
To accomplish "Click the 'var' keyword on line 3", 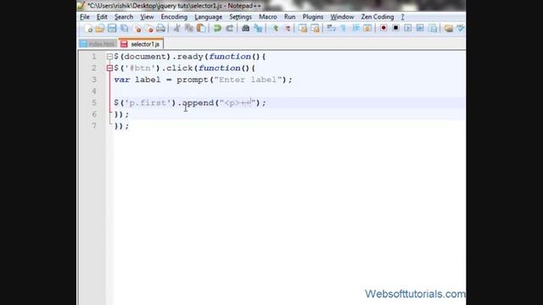I will coord(122,80).
